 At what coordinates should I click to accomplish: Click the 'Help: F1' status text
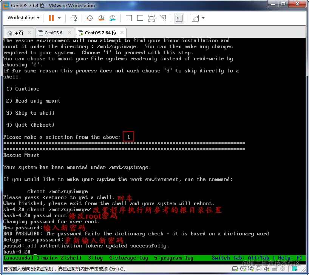[290, 258]
